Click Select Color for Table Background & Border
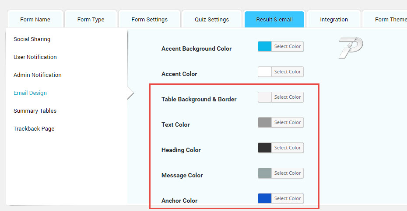Screen dimensions: 407x211 287,97
